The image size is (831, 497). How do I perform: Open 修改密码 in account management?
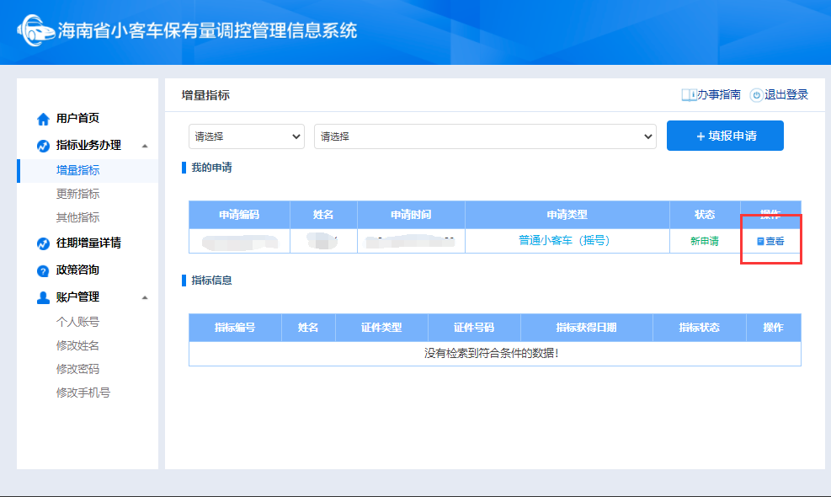[77, 369]
